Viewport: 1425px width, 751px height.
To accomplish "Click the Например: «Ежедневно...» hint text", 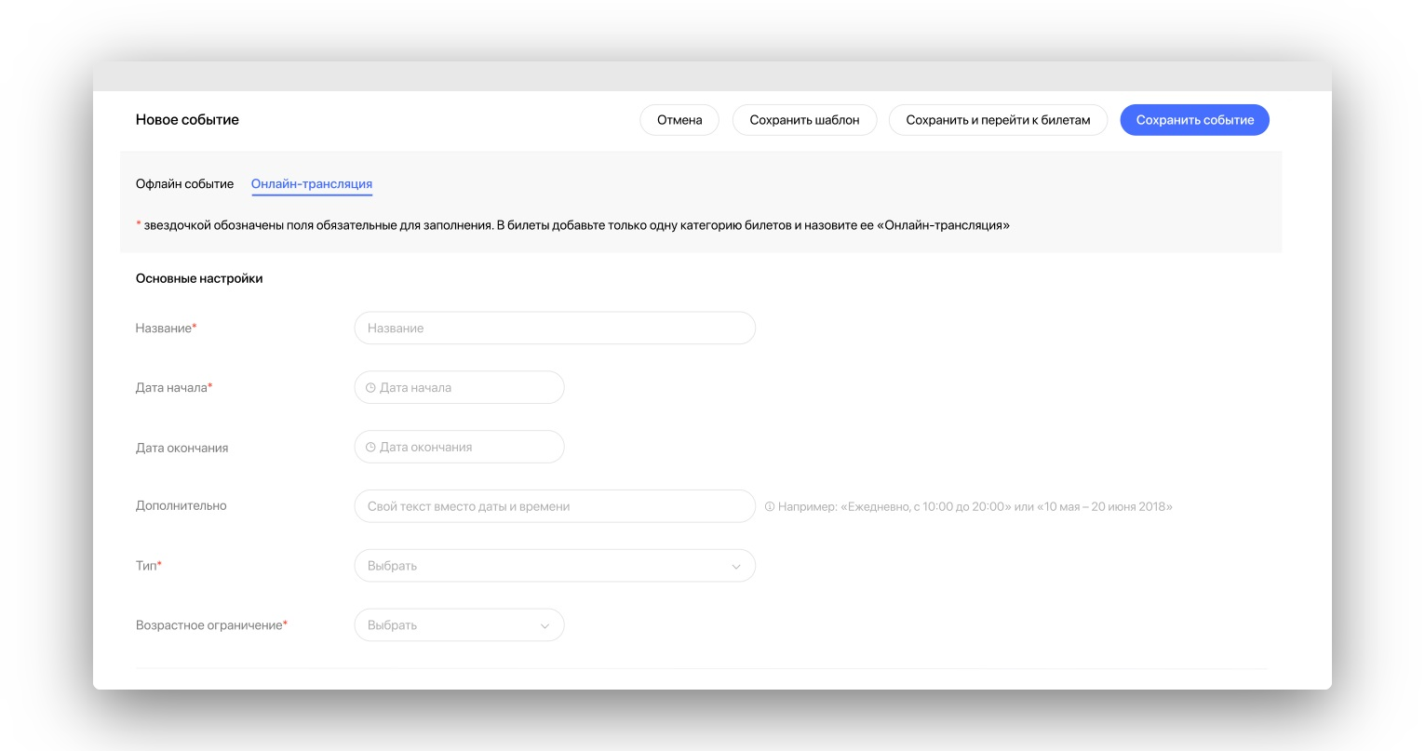I will 975,507.
